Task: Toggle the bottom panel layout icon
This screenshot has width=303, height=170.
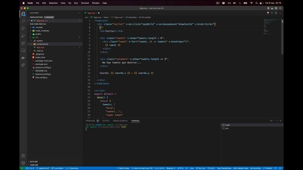Action: click(272, 8)
